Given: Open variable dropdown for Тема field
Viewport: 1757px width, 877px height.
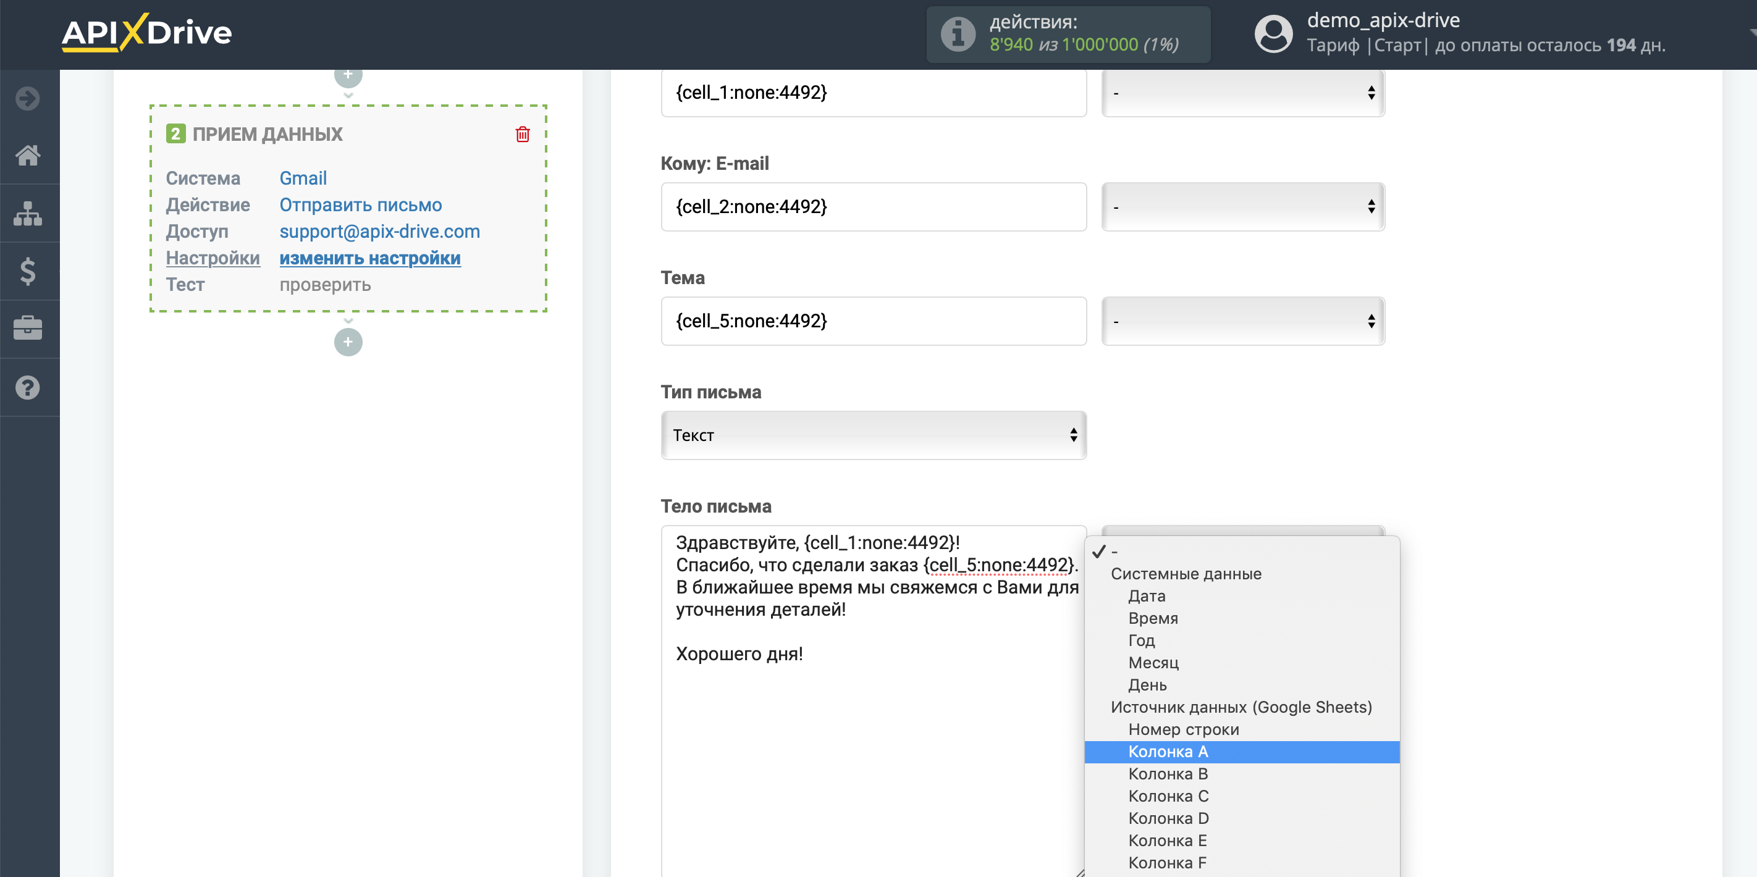Looking at the screenshot, I should point(1243,321).
